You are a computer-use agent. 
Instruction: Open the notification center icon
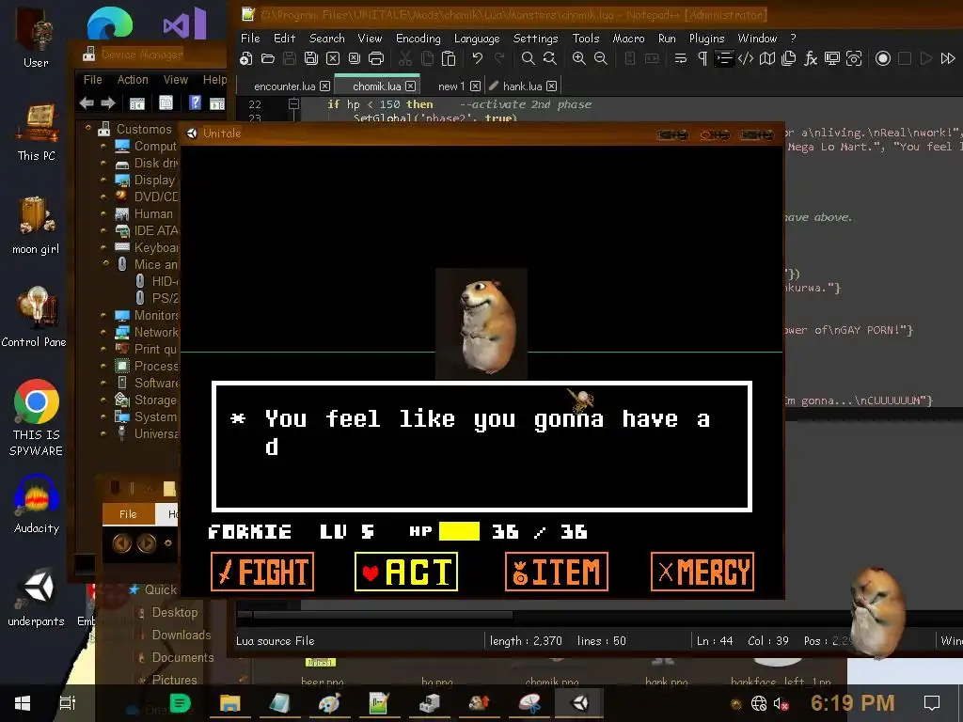point(932,703)
